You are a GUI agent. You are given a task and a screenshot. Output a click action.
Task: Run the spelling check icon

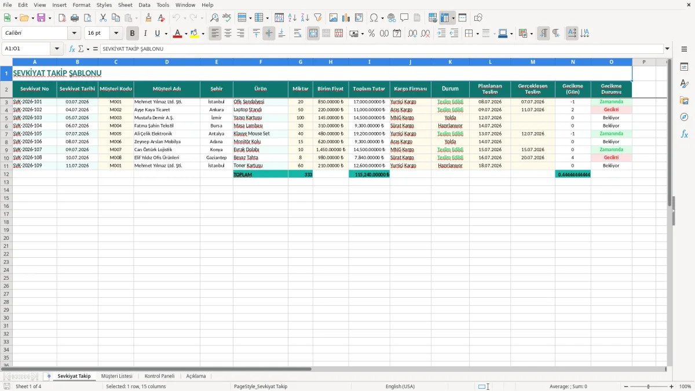pyautogui.click(x=227, y=18)
